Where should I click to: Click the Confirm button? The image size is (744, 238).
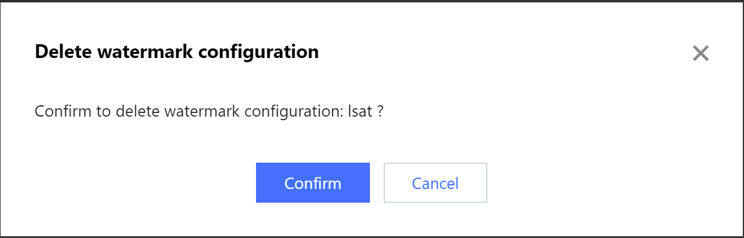[312, 182]
